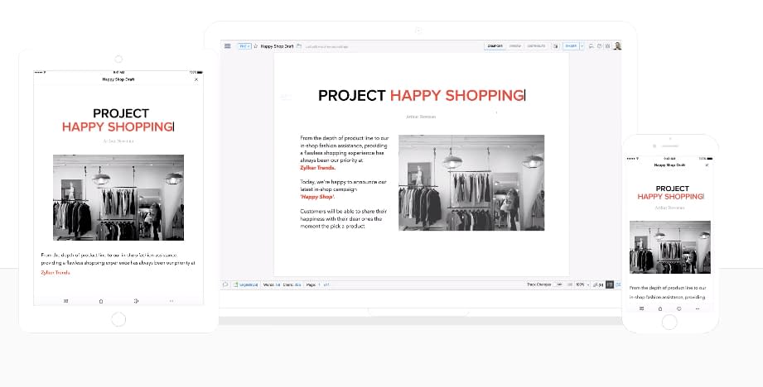Click the third bottom icon on phone

click(x=678, y=308)
